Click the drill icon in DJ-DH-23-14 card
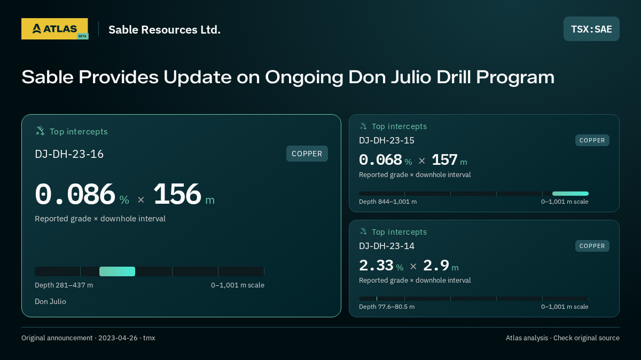 363,231
